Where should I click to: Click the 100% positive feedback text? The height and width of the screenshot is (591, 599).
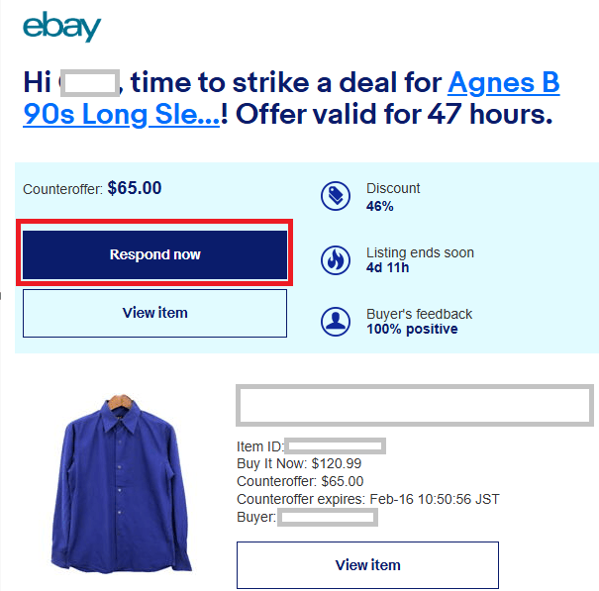tap(412, 329)
